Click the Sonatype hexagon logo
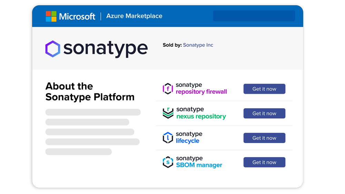 click(x=53, y=49)
